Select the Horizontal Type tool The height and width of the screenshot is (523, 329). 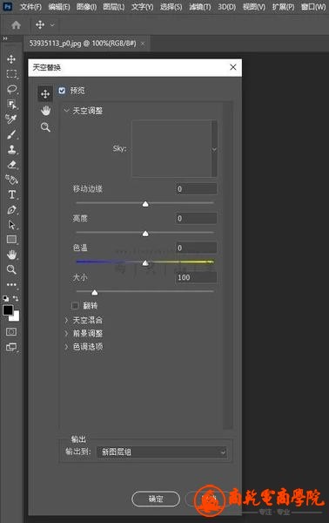pos(11,194)
